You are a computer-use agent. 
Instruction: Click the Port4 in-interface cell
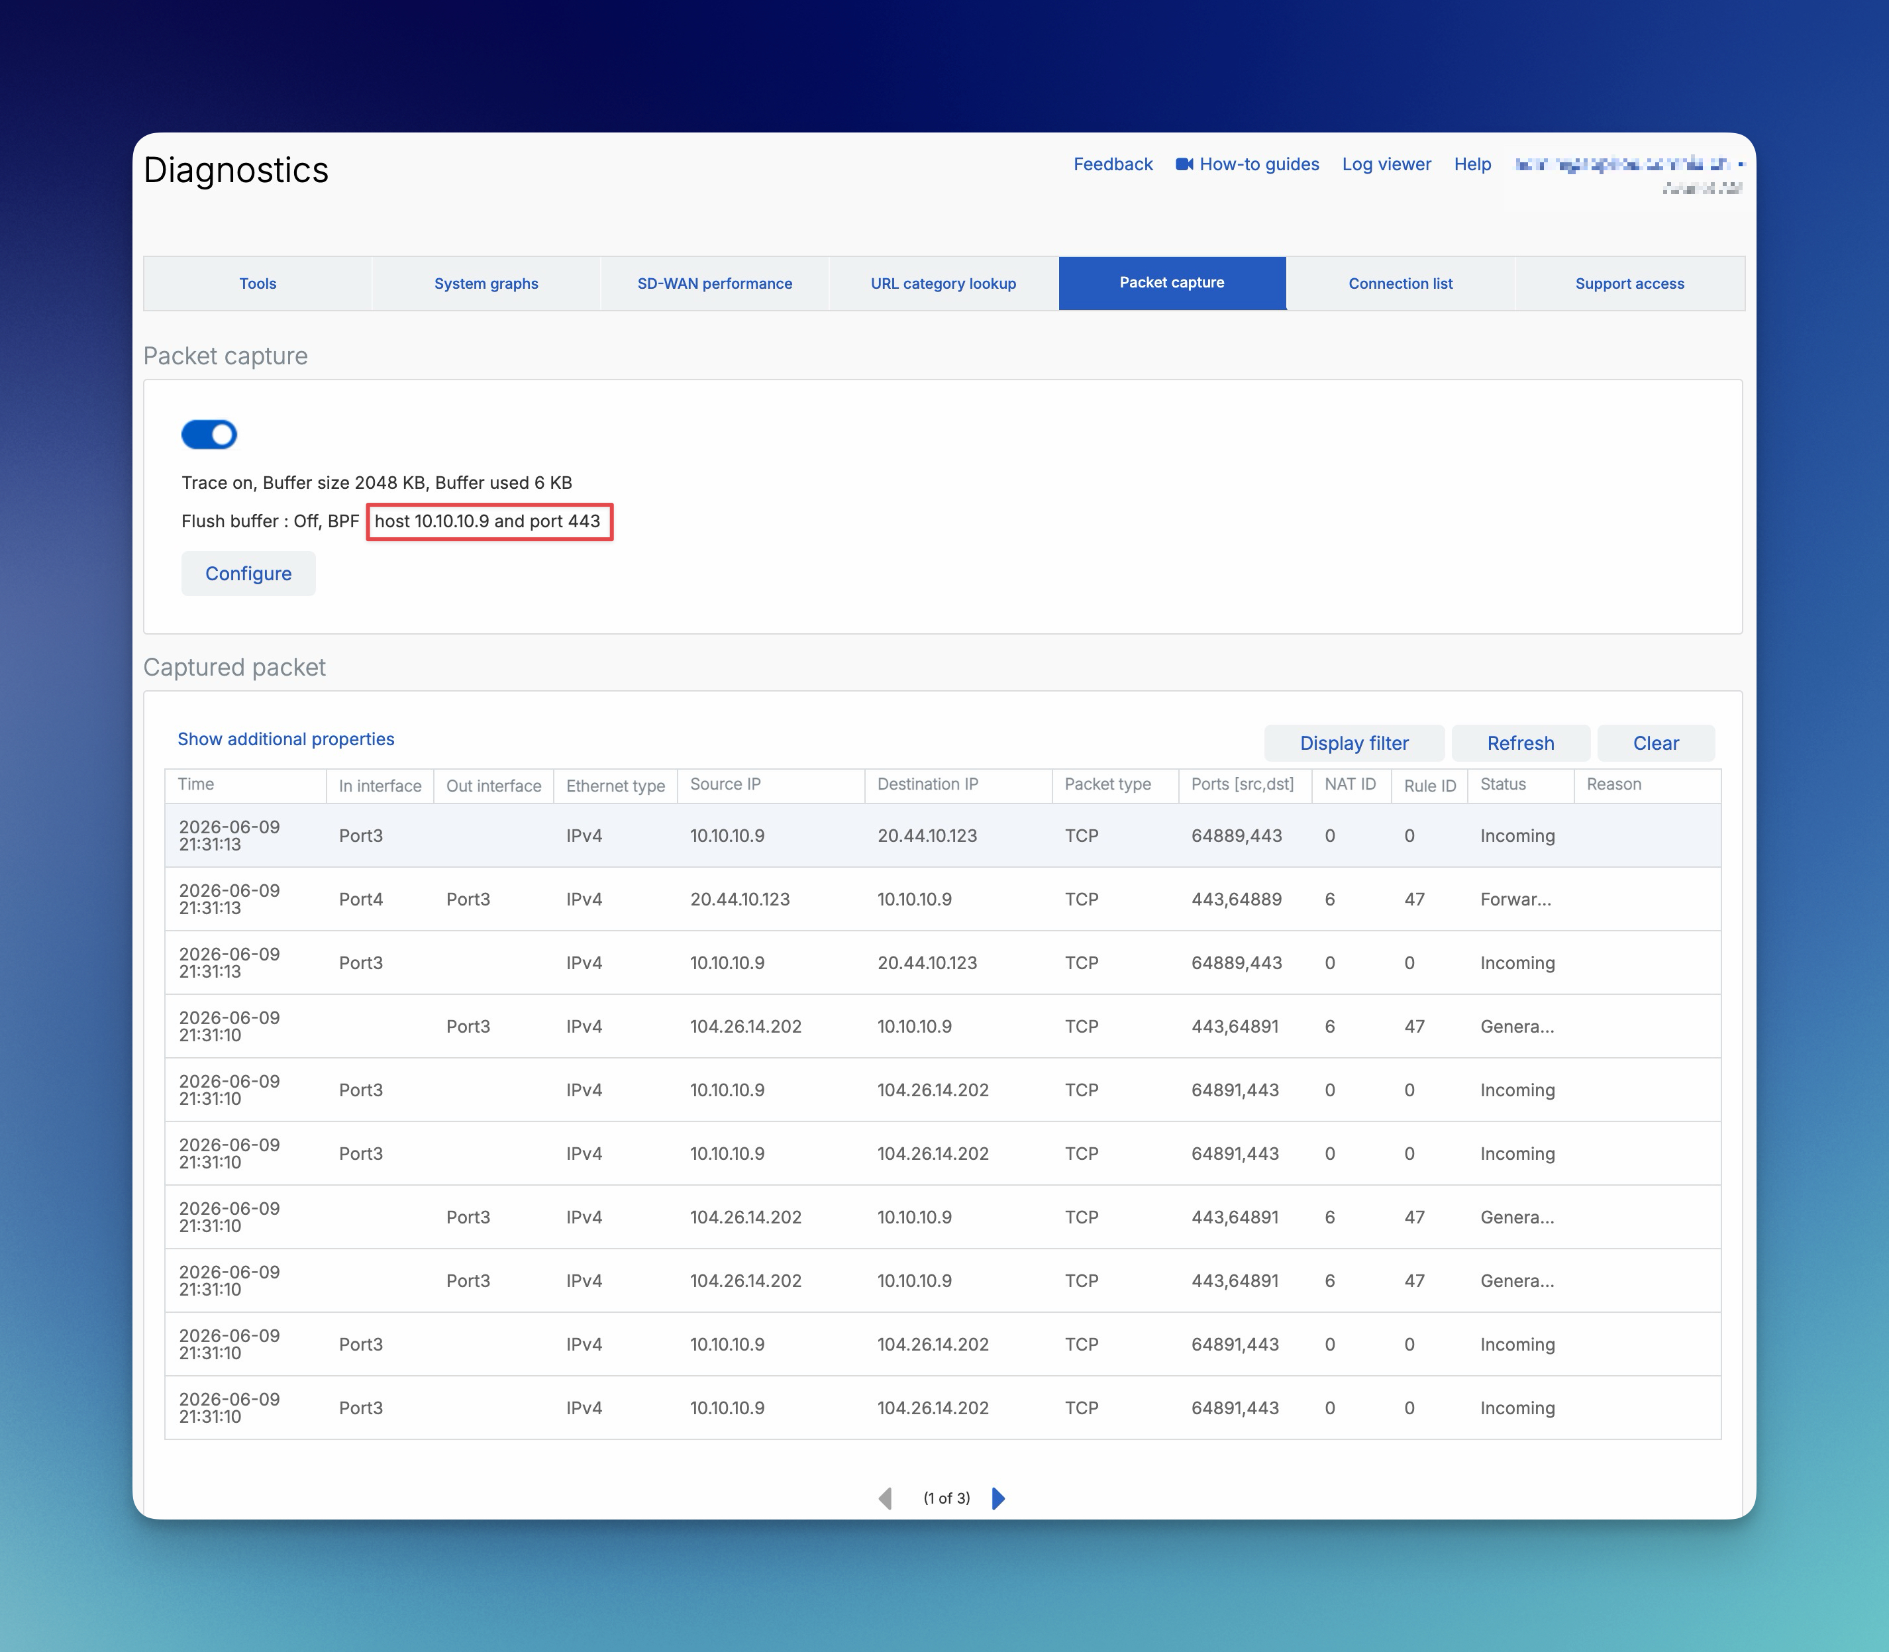click(360, 899)
